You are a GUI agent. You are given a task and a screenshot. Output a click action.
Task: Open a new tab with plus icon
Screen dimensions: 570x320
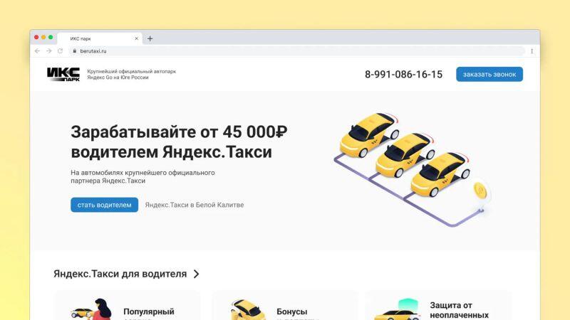[x=150, y=38]
